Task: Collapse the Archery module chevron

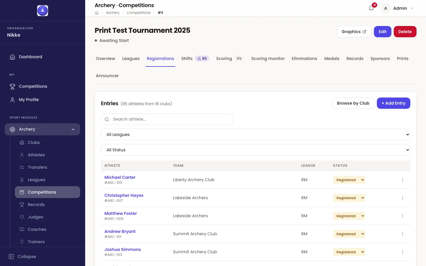Action: tap(73, 129)
